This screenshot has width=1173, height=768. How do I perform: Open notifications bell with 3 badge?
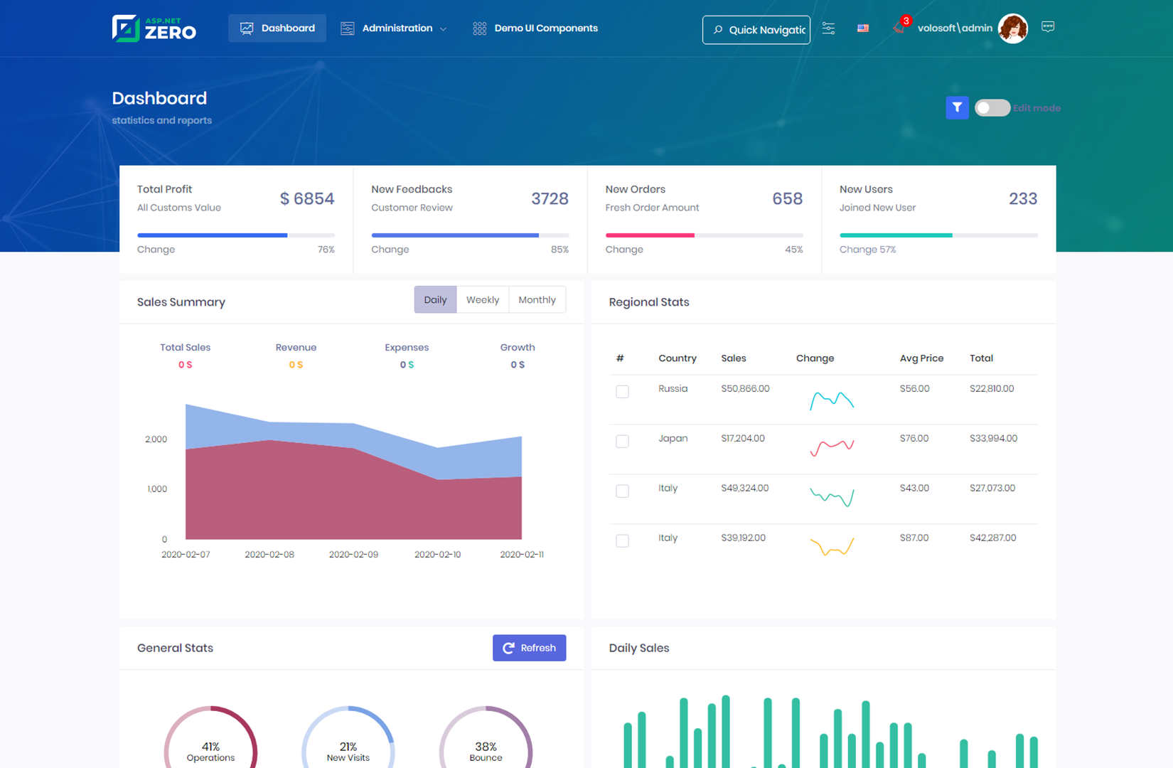point(900,27)
